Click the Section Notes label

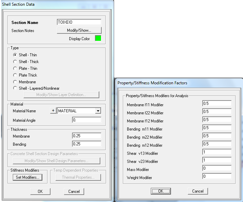(x=23, y=31)
